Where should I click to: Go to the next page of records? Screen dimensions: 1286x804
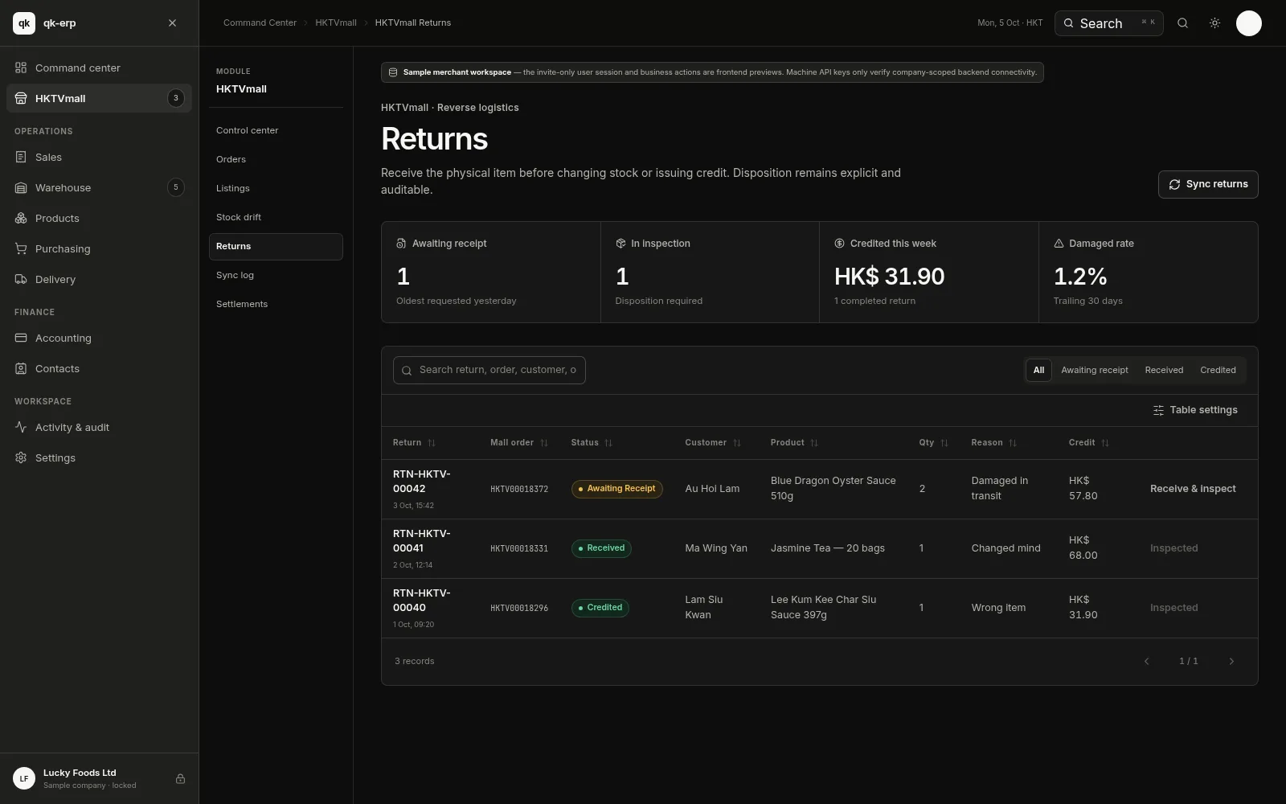pyautogui.click(x=1231, y=662)
